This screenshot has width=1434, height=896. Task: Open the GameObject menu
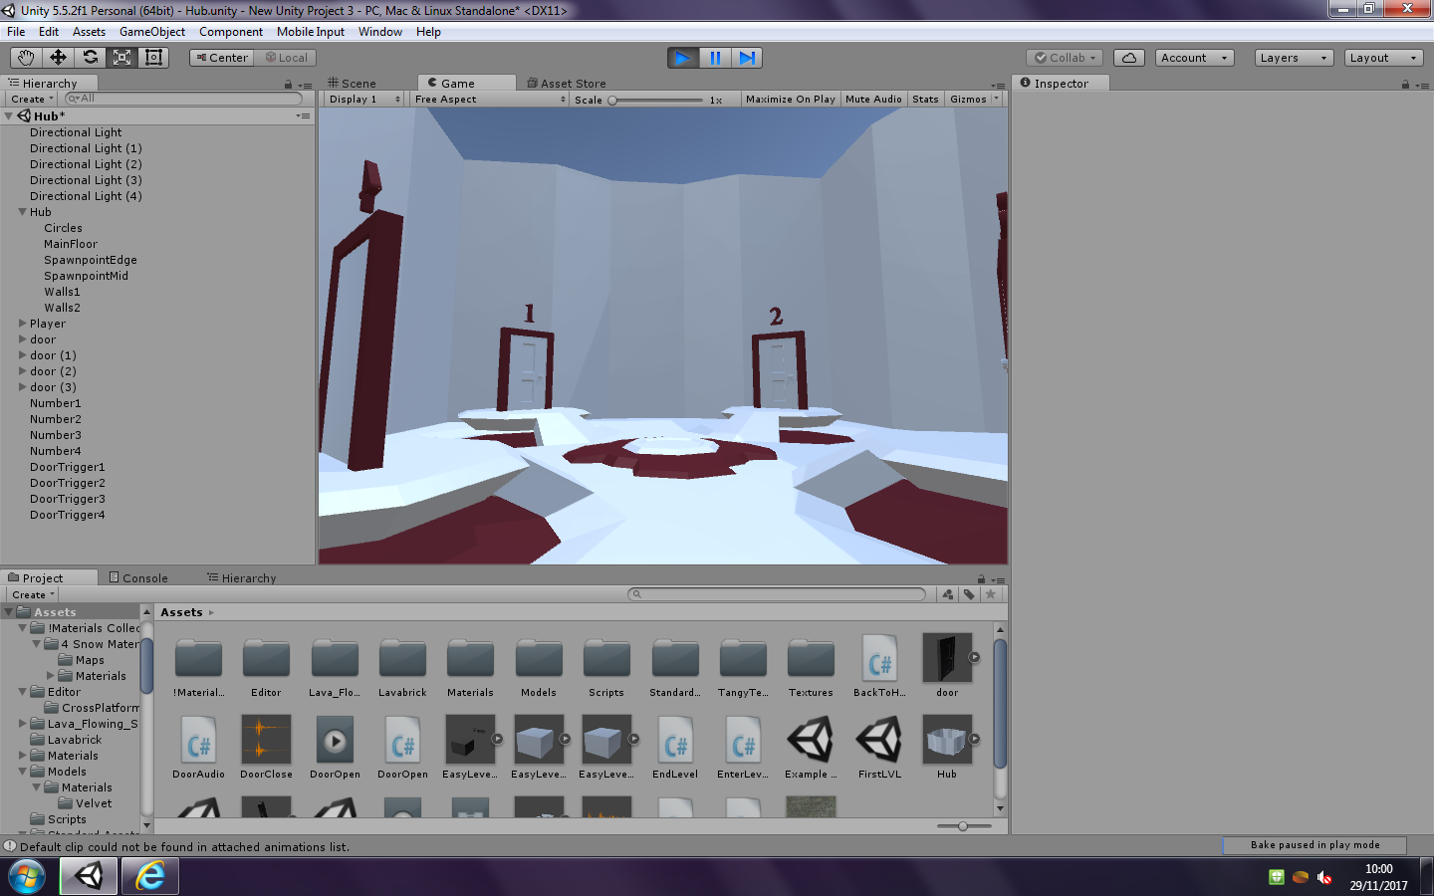pos(151,31)
